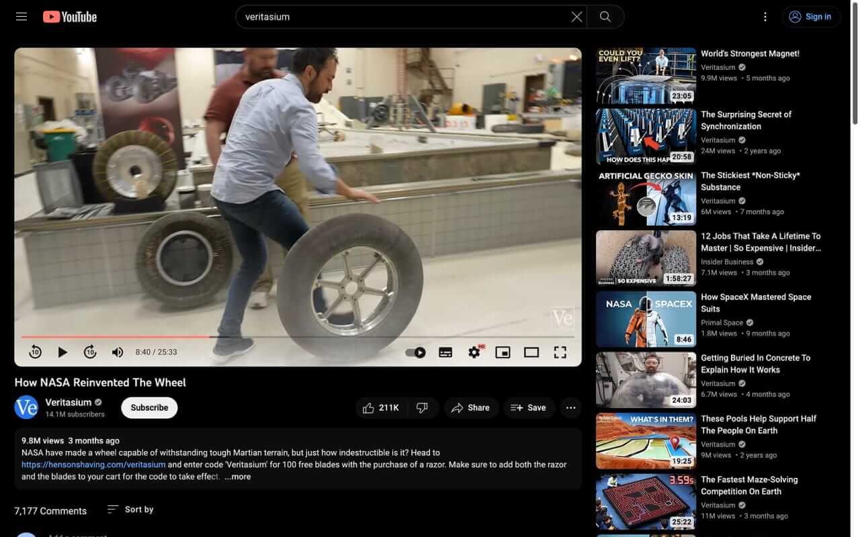Image resolution: width=860 pixels, height=537 pixels.
Task: Click the 7,177 Comments count
Action: pos(50,511)
